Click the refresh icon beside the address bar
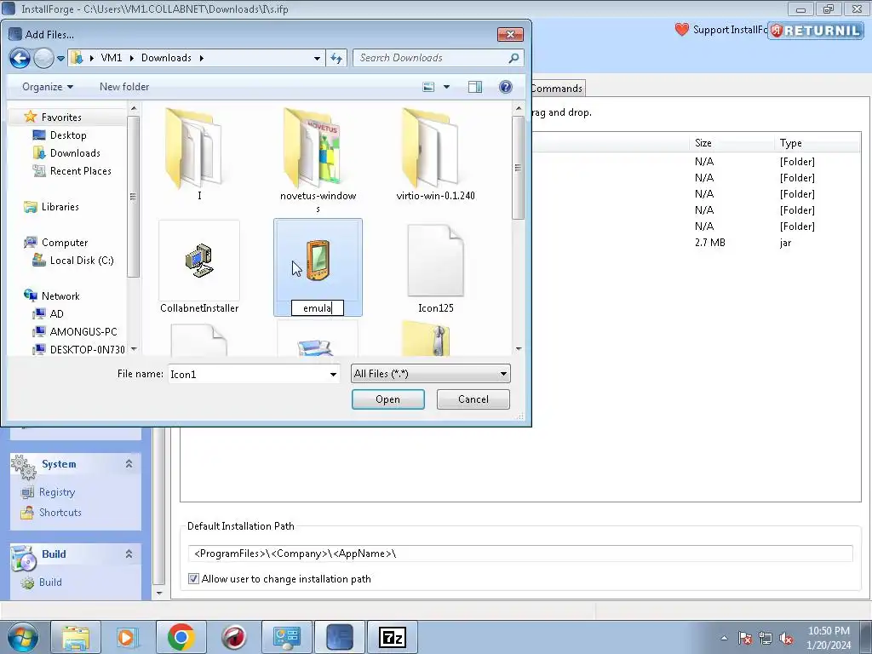 pyautogui.click(x=336, y=58)
